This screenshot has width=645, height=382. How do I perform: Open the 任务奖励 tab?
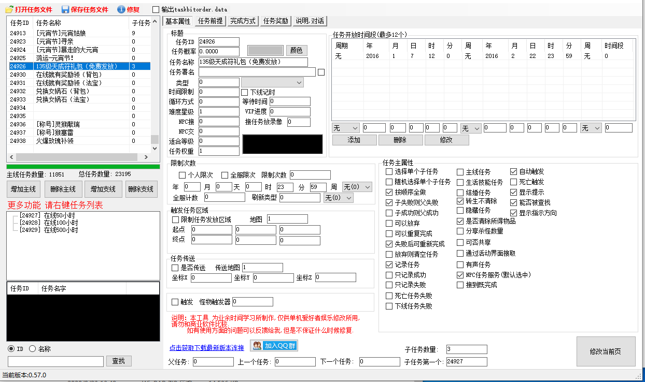[276, 21]
